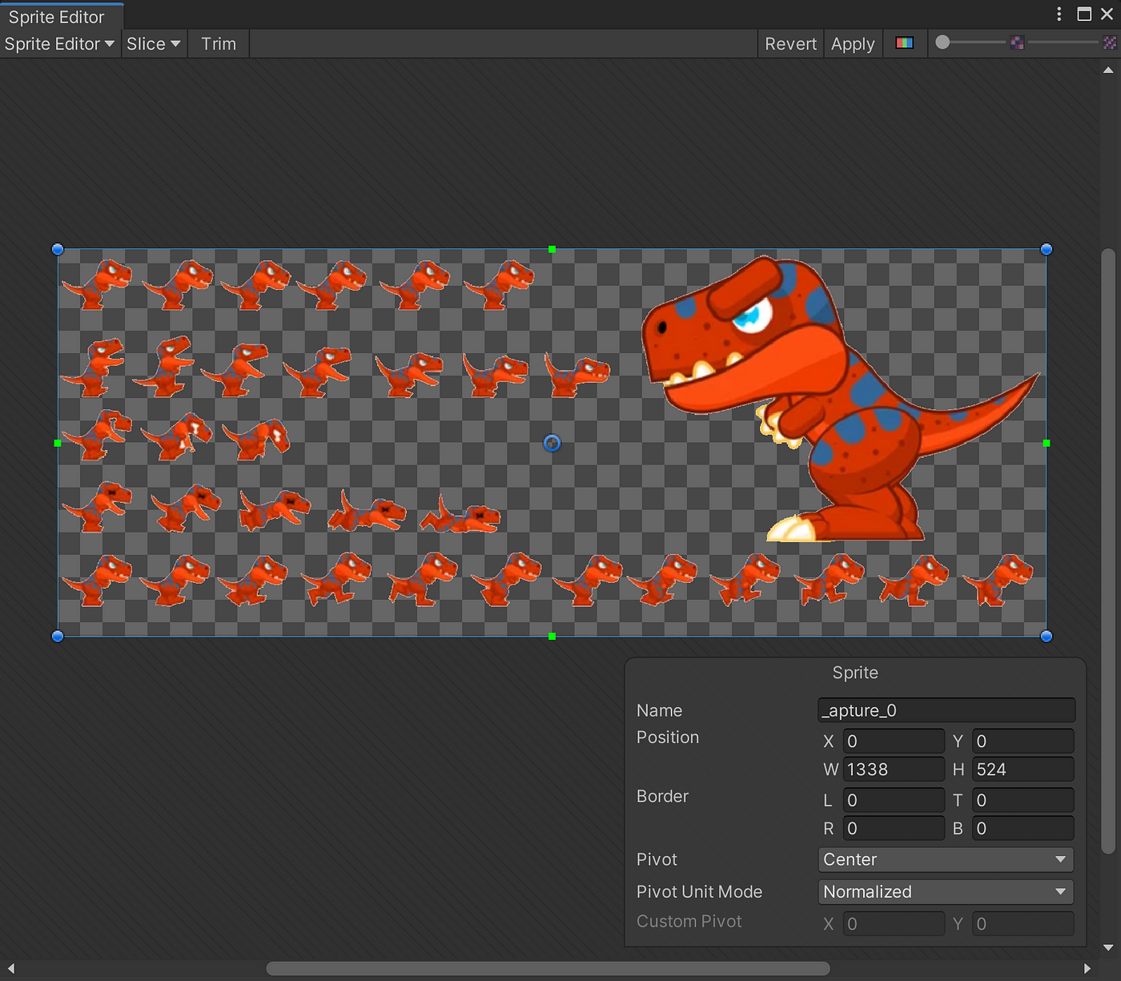The height and width of the screenshot is (981, 1121).
Task: Click the top-left blue corner handle of the sprite rect
Action: click(x=58, y=249)
